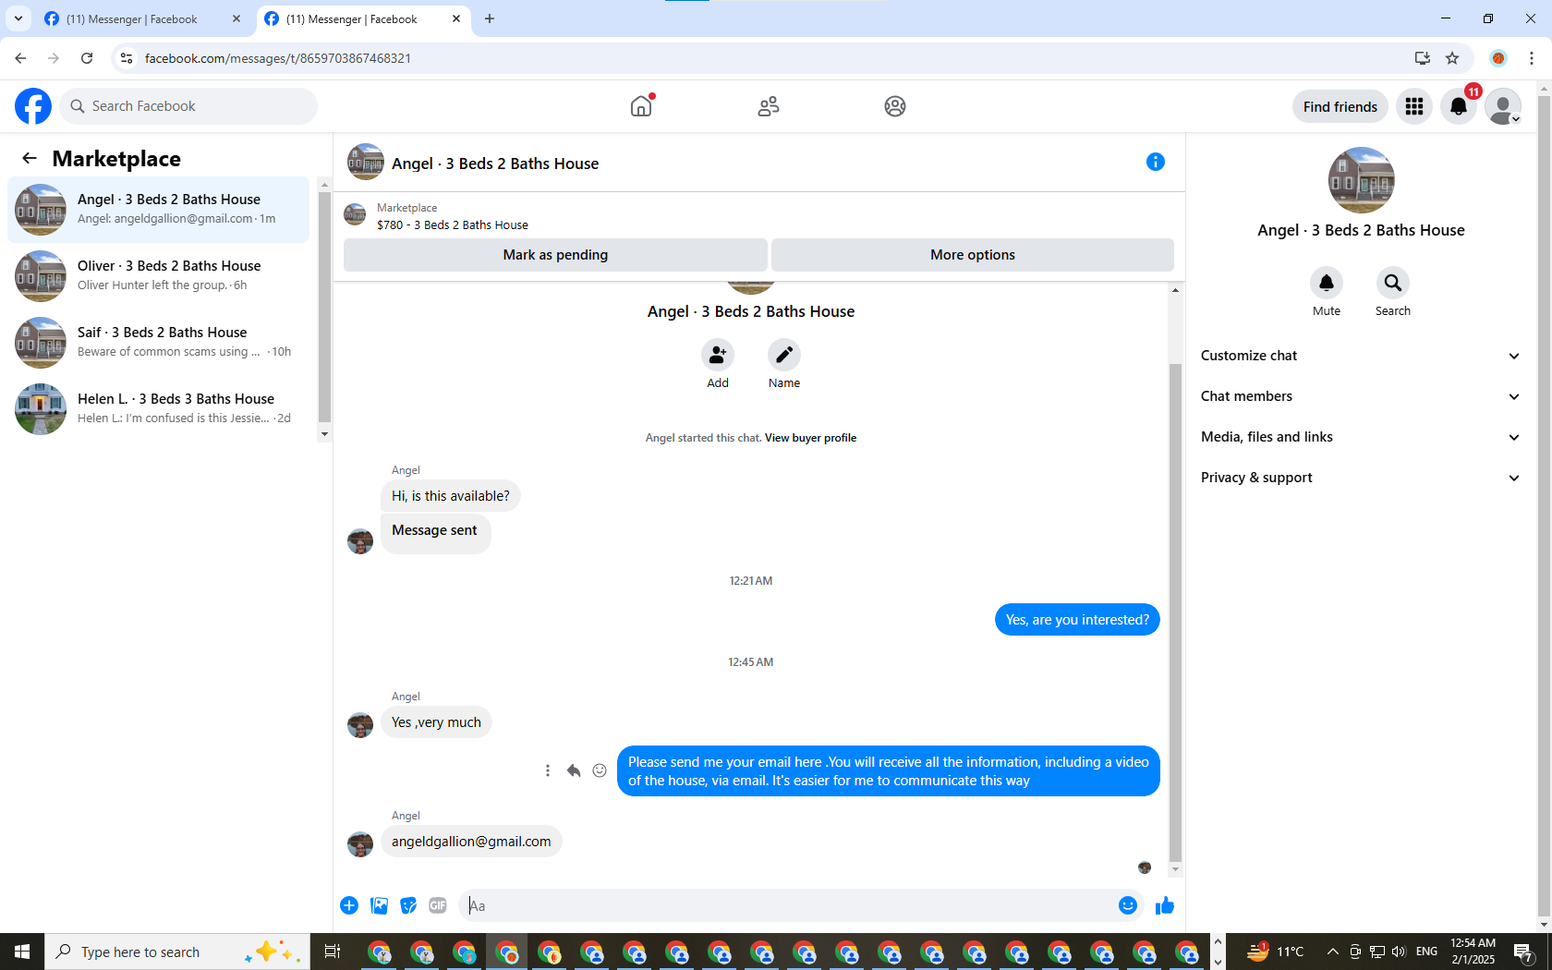Select the angeldgallion@gmail.com message bubble
The image size is (1552, 970).
(471, 842)
